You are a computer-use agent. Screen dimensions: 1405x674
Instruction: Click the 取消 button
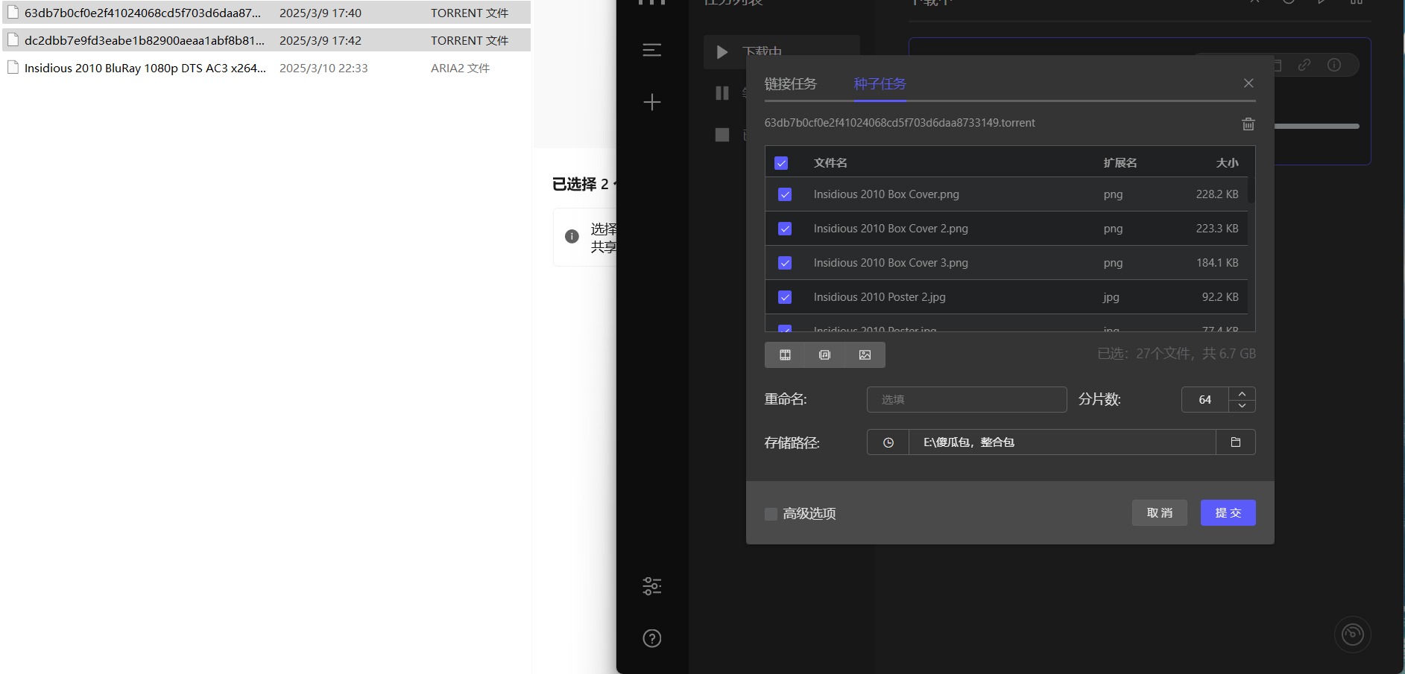click(x=1160, y=513)
